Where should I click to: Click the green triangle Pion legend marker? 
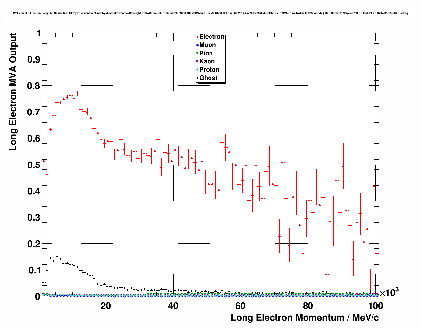[x=197, y=53]
